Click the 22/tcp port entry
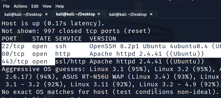Viewport: 221px width, 98px height. pyautogui.click(x=13, y=46)
